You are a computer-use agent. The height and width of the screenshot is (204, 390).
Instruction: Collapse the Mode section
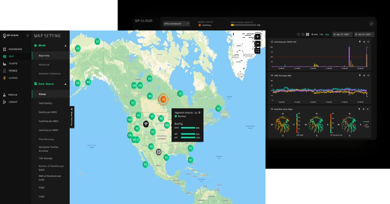65,46
